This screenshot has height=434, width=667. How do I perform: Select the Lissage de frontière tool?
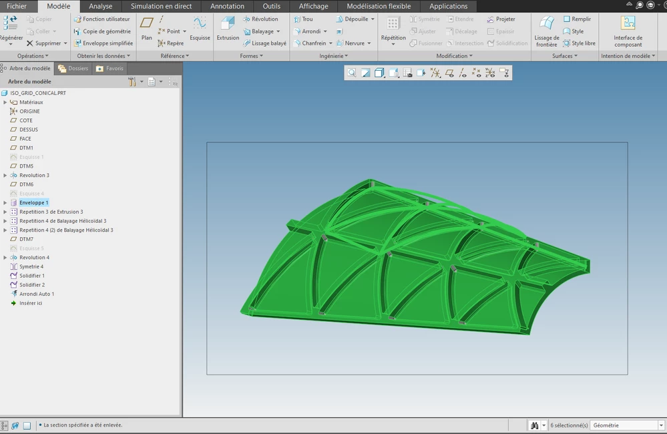pyautogui.click(x=547, y=31)
